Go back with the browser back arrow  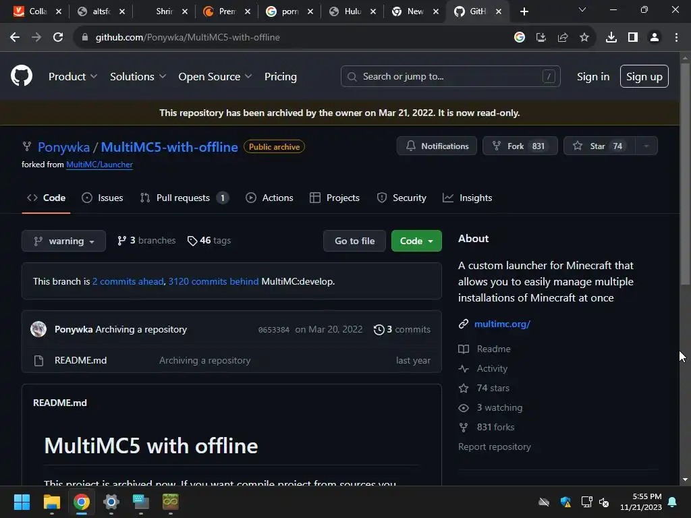pyautogui.click(x=15, y=38)
